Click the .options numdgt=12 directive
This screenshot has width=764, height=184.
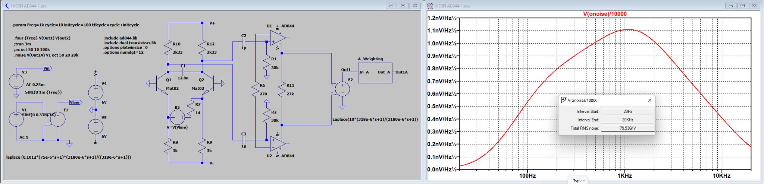(x=123, y=53)
